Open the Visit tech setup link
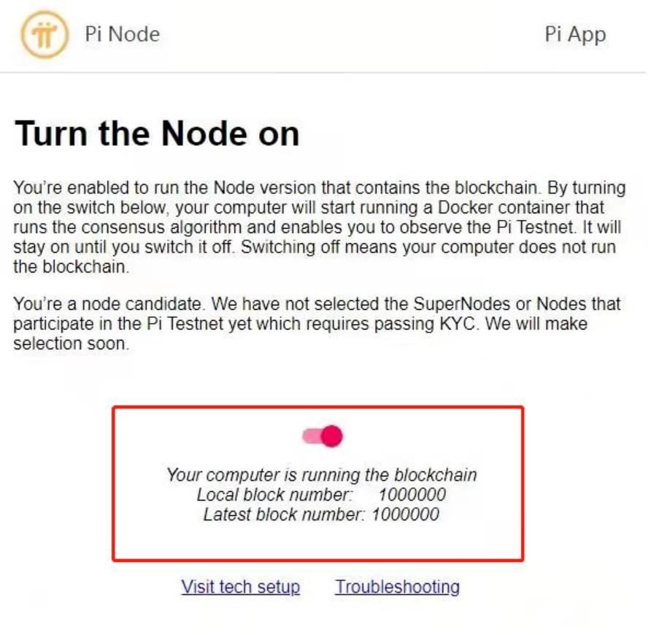The height and width of the screenshot is (635, 651). 240,587
